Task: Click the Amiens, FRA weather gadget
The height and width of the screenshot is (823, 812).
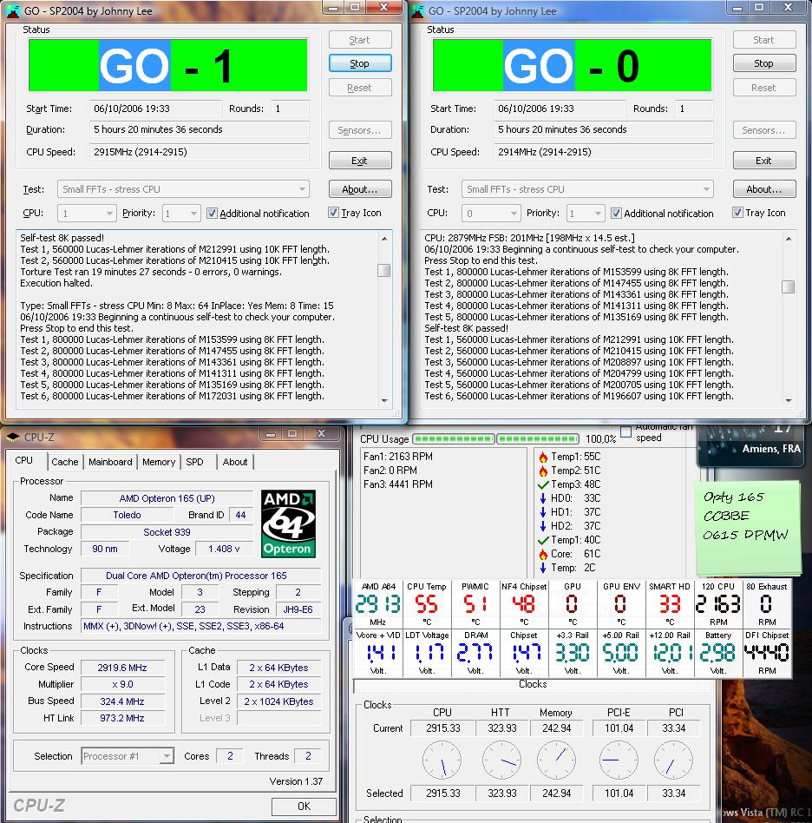Action: [750, 445]
